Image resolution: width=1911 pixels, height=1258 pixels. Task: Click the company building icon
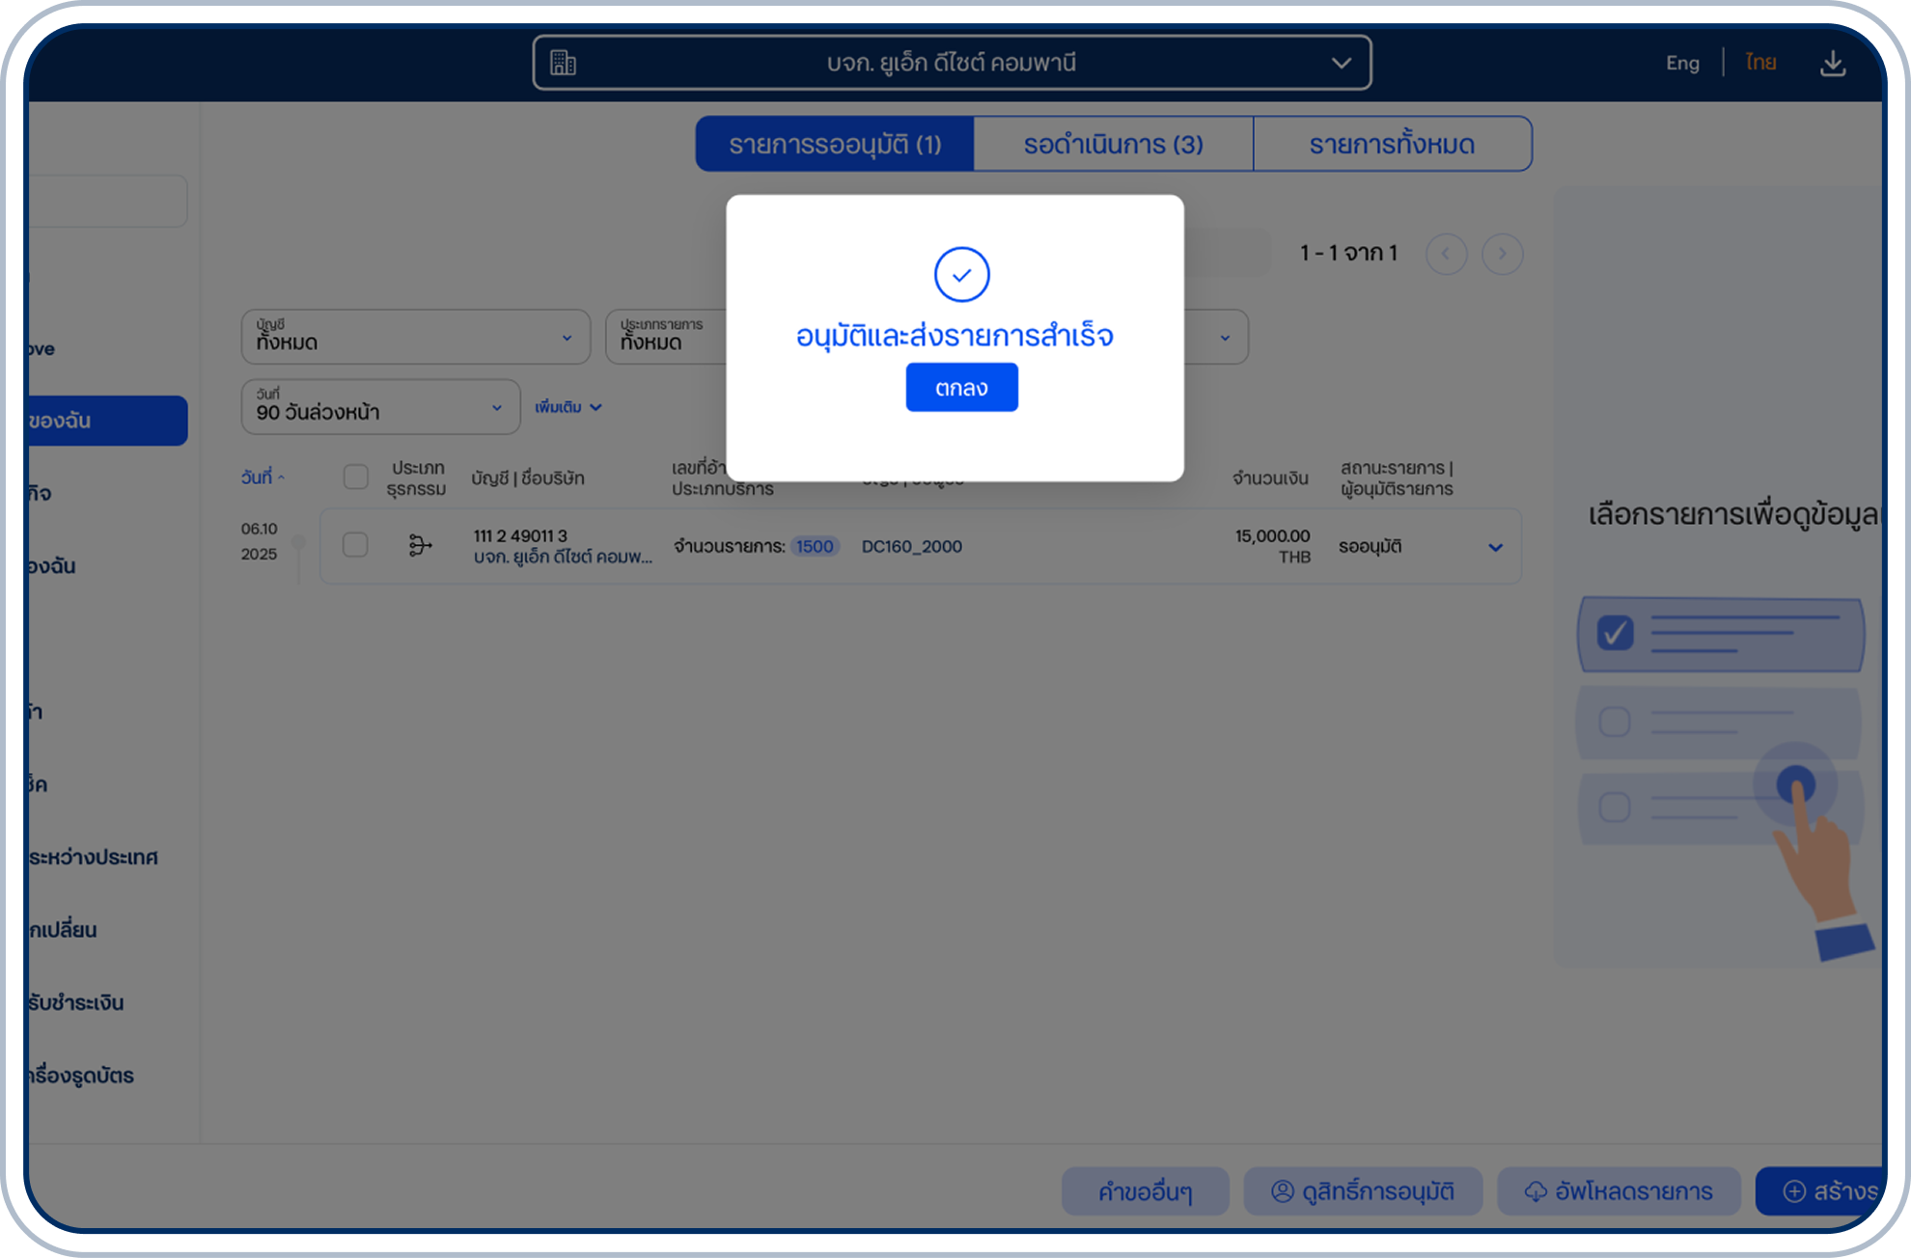click(x=563, y=63)
